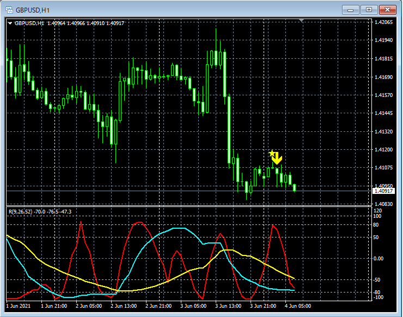Click the 1 Jun 2021 date label
The height and width of the screenshot is (317, 403).
click(19, 306)
